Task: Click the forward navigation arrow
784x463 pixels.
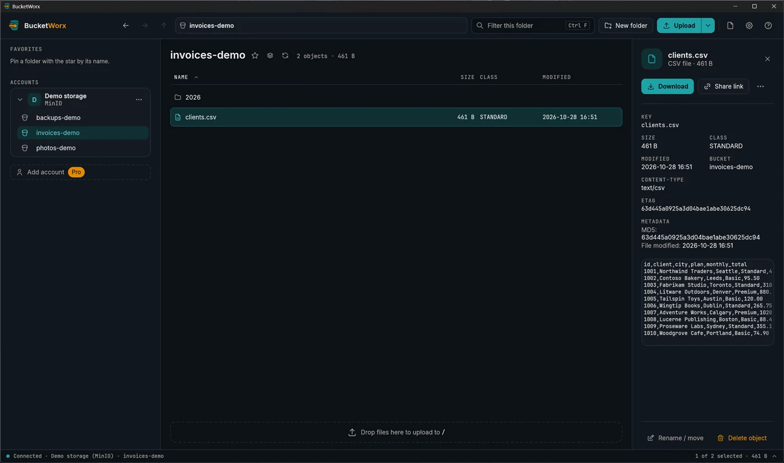Action: (x=144, y=25)
